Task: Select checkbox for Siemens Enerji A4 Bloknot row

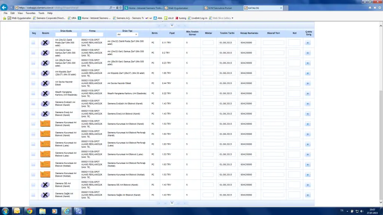Action: point(33,114)
